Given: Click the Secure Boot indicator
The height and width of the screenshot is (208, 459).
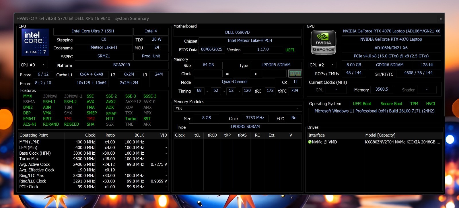Looking at the screenshot, I should (391, 104).
